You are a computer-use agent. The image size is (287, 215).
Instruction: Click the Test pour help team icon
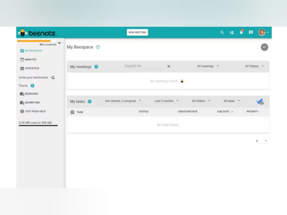(x=22, y=111)
